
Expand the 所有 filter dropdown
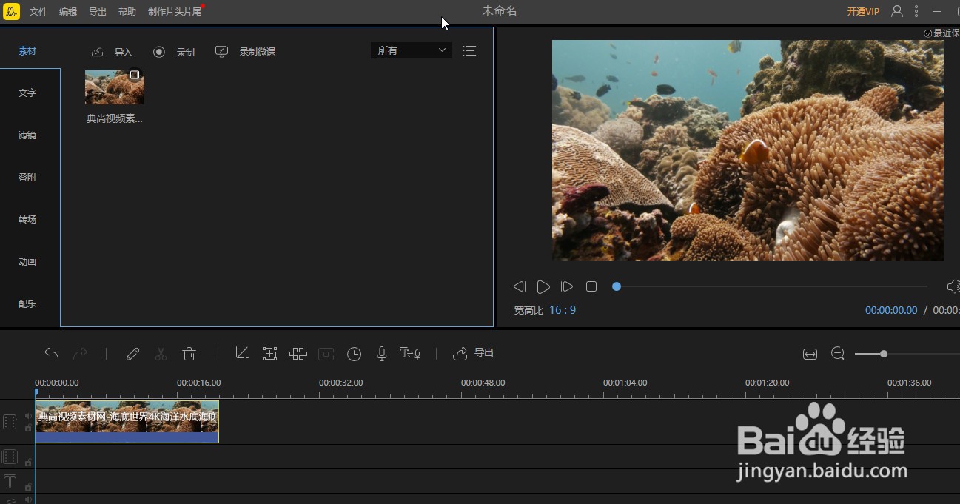pos(411,50)
